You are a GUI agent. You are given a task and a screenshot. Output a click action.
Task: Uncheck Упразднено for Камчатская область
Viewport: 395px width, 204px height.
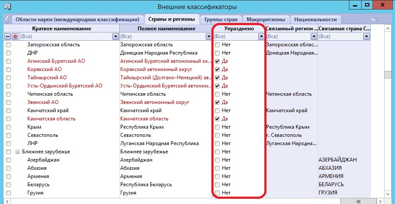[x=217, y=119]
